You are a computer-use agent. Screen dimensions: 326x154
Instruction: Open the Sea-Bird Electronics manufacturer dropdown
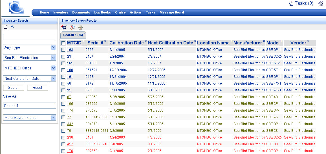point(30,58)
